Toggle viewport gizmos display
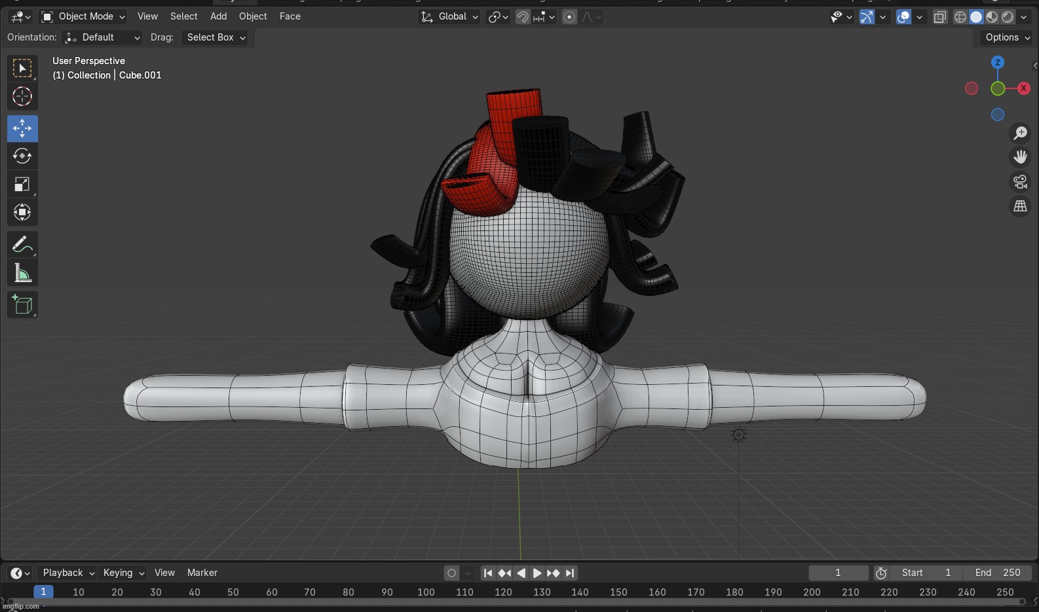Image resolution: width=1039 pixels, height=612 pixels. (x=867, y=16)
